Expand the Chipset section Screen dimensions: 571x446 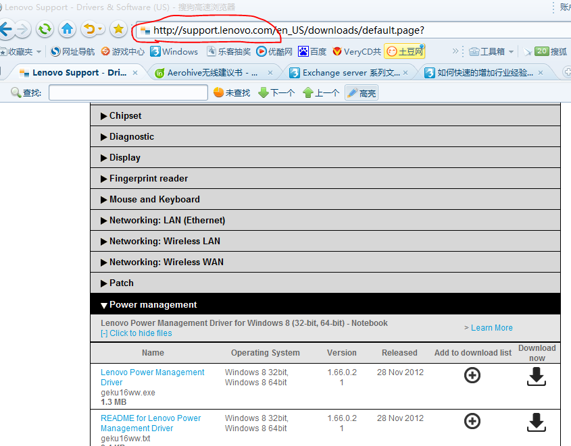click(x=325, y=115)
